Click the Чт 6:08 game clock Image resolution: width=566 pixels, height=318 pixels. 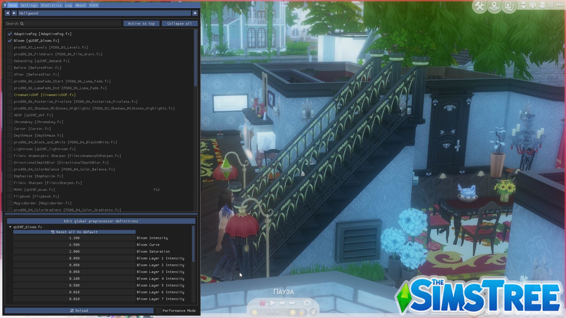coord(272,312)
